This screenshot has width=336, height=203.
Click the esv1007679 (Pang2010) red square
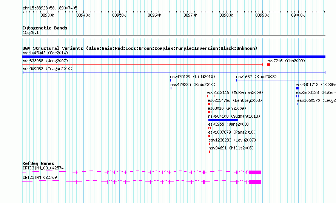click(x=210, y=136)
